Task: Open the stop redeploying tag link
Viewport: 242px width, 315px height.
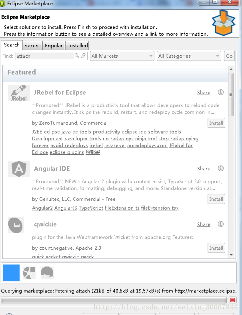Action: 178,139
